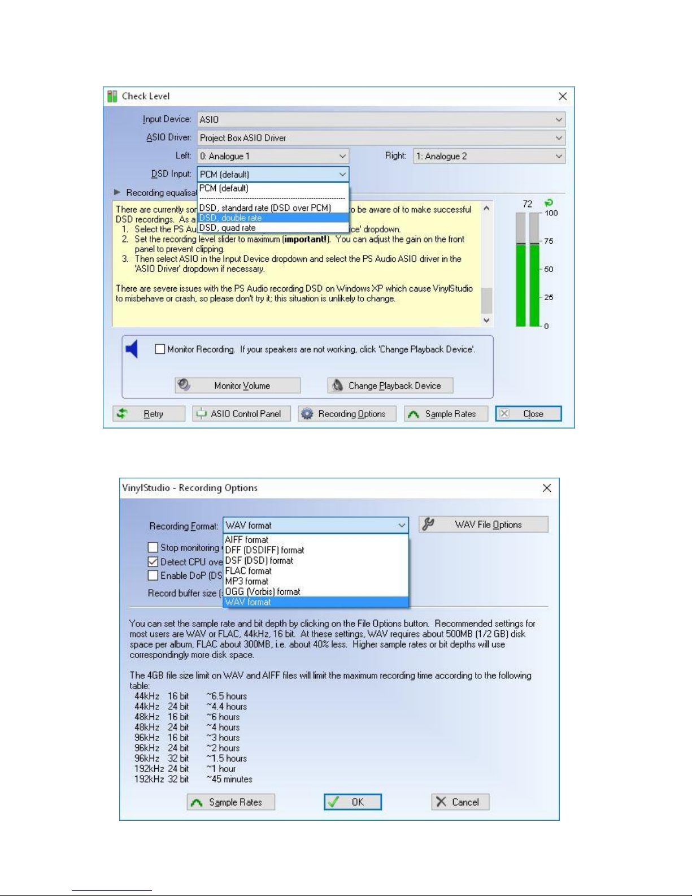This screenshot has height=896, width=692.
Task: Click the '~6.5 hours' table entry
Action: (227, 696)
